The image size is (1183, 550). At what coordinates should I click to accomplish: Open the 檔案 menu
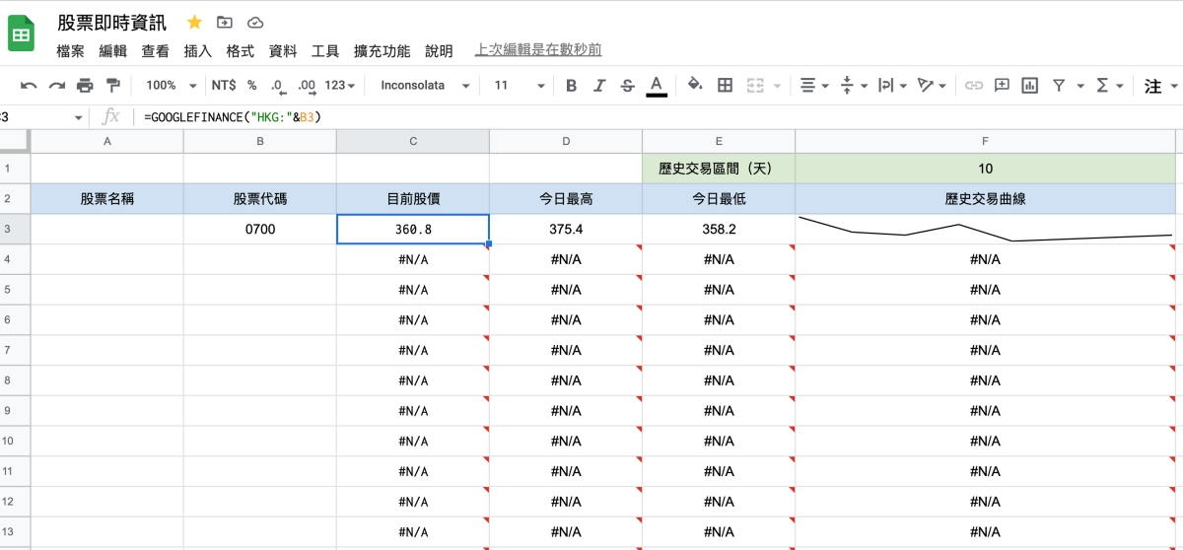point(70,51)
